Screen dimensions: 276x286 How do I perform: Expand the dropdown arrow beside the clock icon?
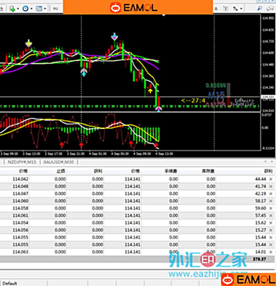[31, 9]
